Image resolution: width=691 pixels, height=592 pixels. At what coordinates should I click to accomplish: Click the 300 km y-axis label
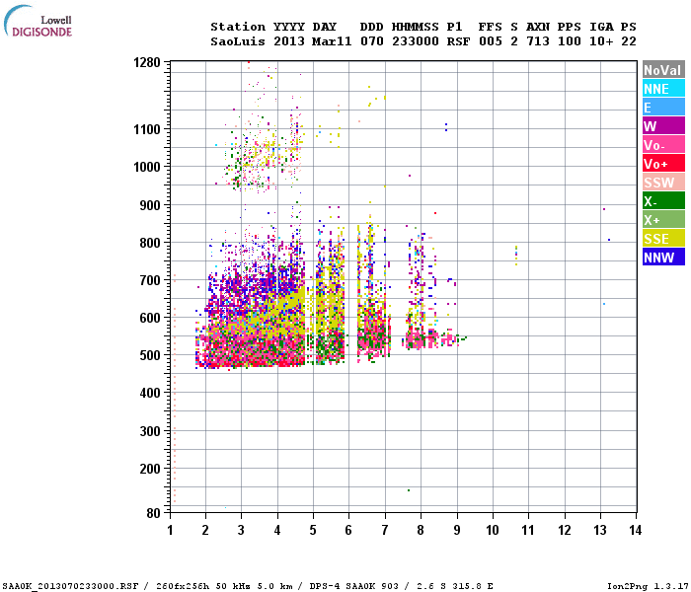[150, 431]
